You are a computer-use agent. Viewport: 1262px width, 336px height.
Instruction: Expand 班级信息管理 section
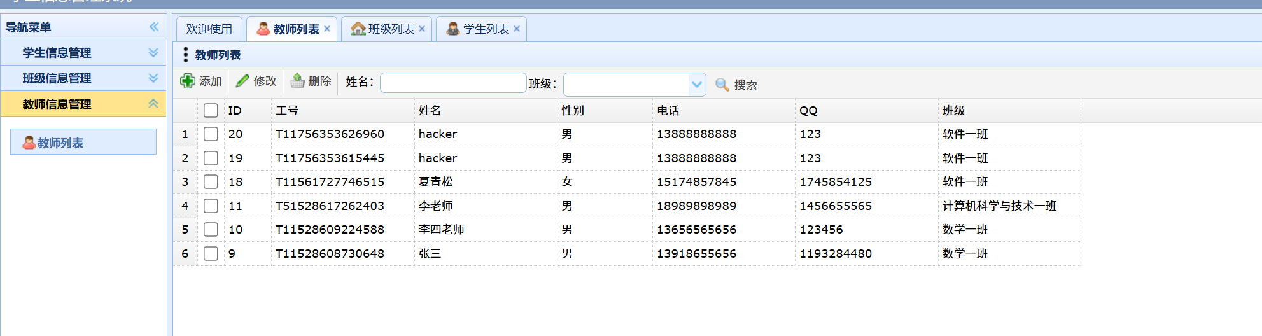(153, 78)
